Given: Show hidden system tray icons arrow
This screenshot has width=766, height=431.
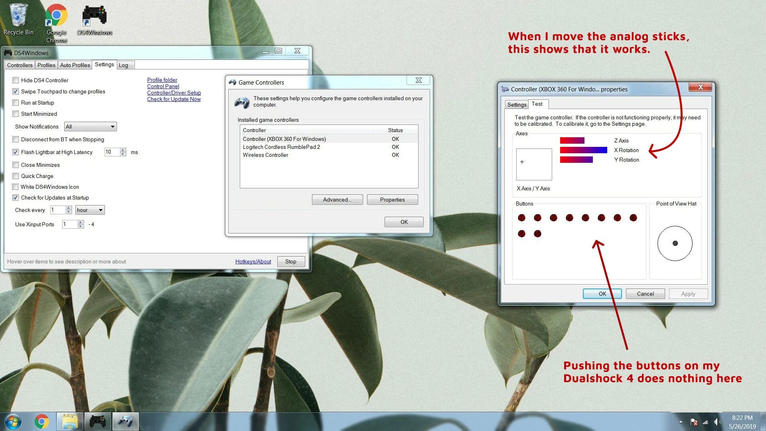Looking at the screenshot, I should coord(681,422).
